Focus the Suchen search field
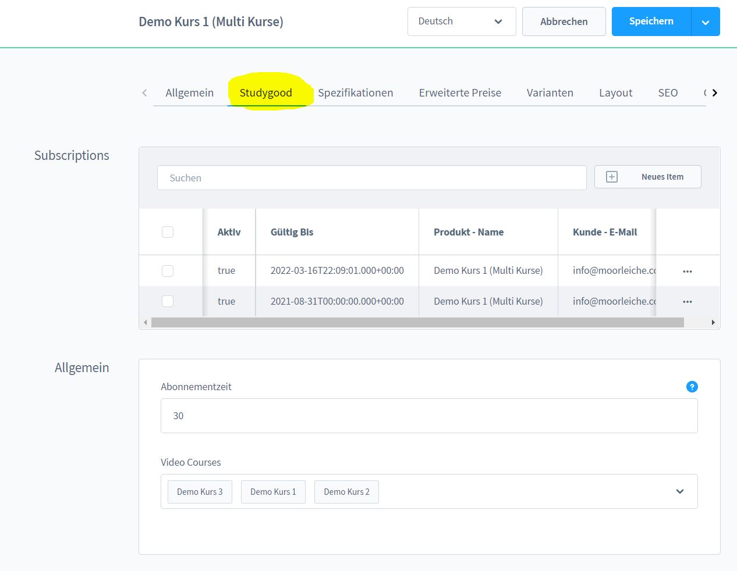 point(371,178)
